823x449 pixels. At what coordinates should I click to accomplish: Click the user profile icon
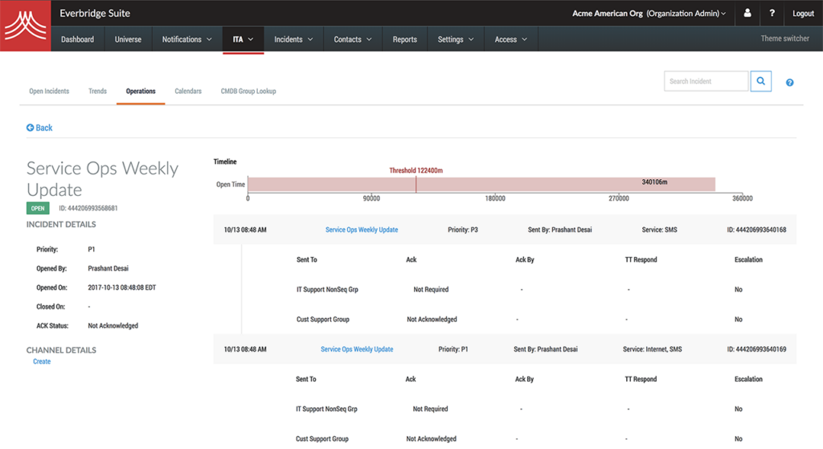coord(747,14)
